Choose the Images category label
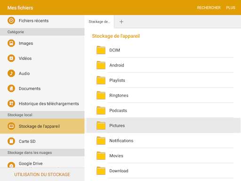 pyautogui.click(x=26, y=43)
